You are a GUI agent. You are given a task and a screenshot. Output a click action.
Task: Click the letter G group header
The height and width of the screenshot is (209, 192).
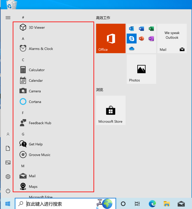[23, 134]
